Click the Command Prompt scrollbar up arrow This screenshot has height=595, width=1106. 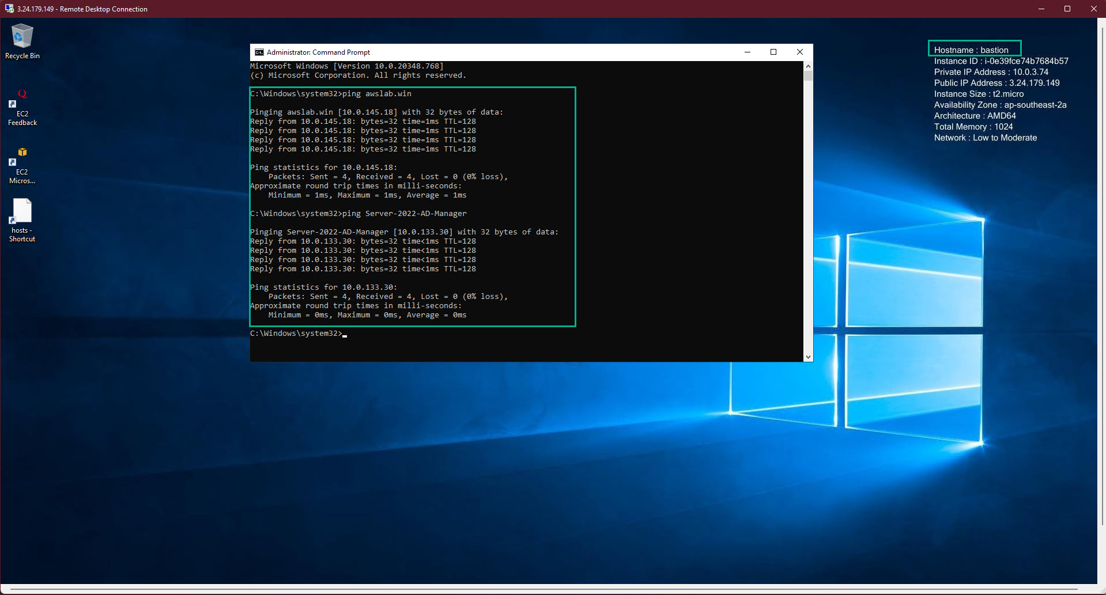point(808,66)
